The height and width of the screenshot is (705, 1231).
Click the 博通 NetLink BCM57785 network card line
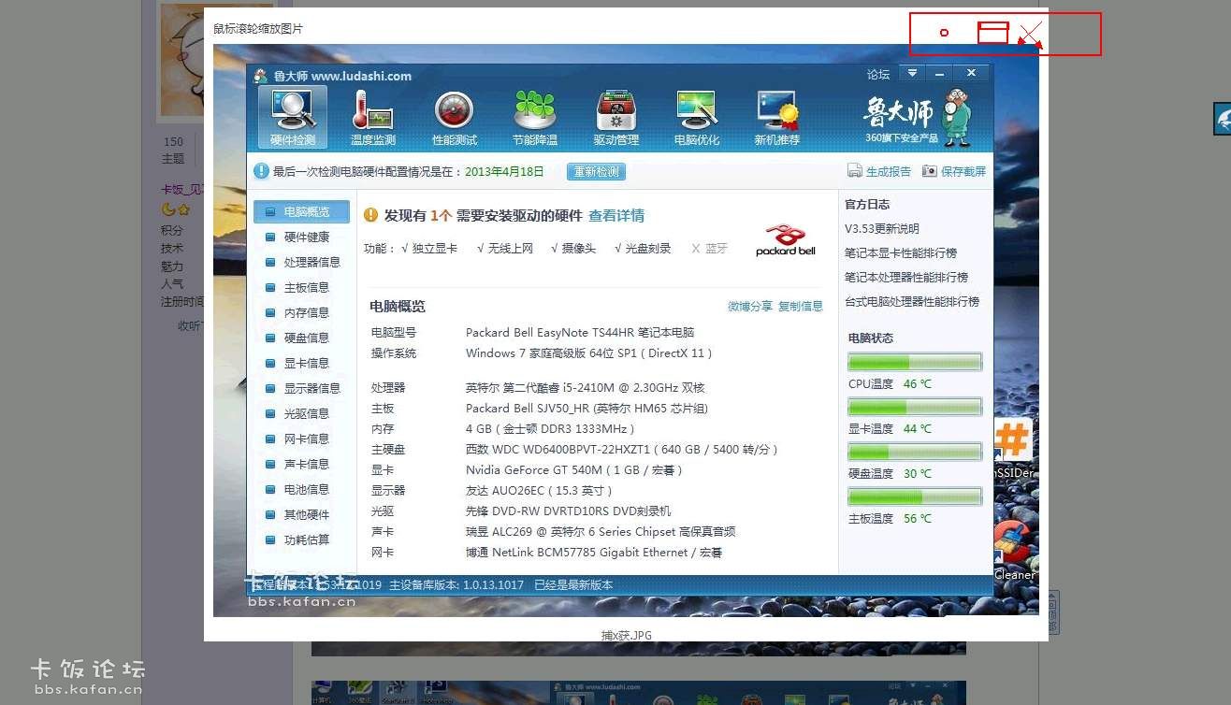point(594,553)
